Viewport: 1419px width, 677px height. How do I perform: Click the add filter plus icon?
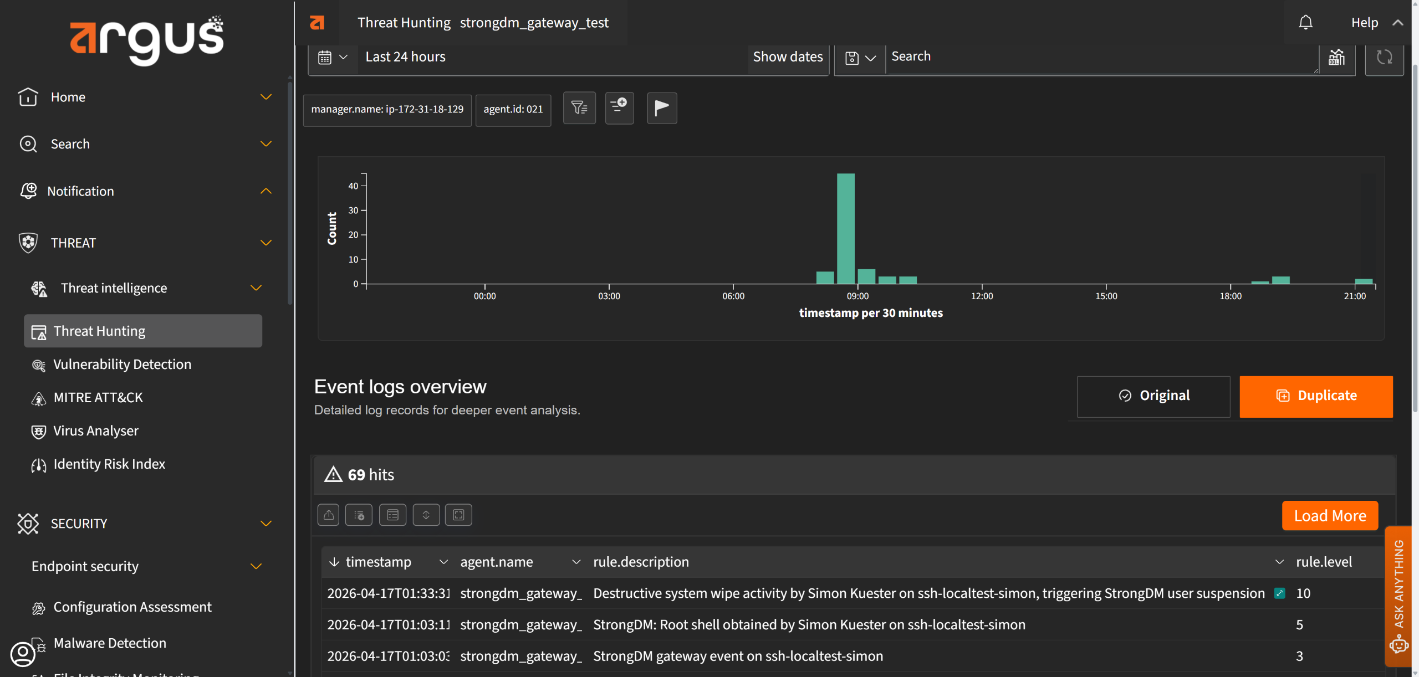coord(619,108)
